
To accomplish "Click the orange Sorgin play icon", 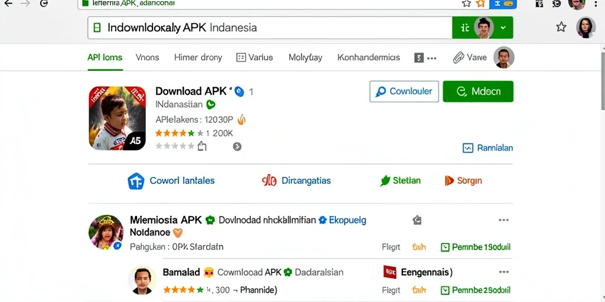I will pos(449,180).
